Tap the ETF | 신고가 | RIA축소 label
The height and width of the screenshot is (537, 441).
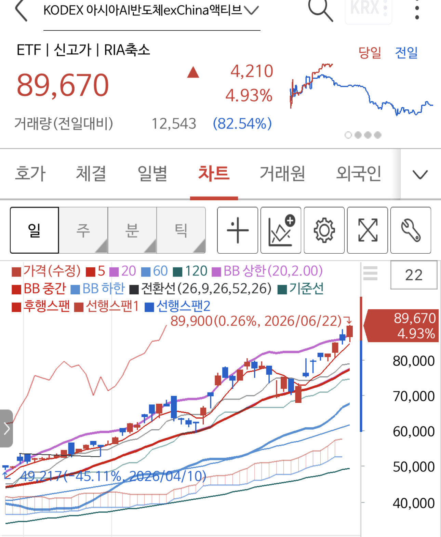point(83,50)
